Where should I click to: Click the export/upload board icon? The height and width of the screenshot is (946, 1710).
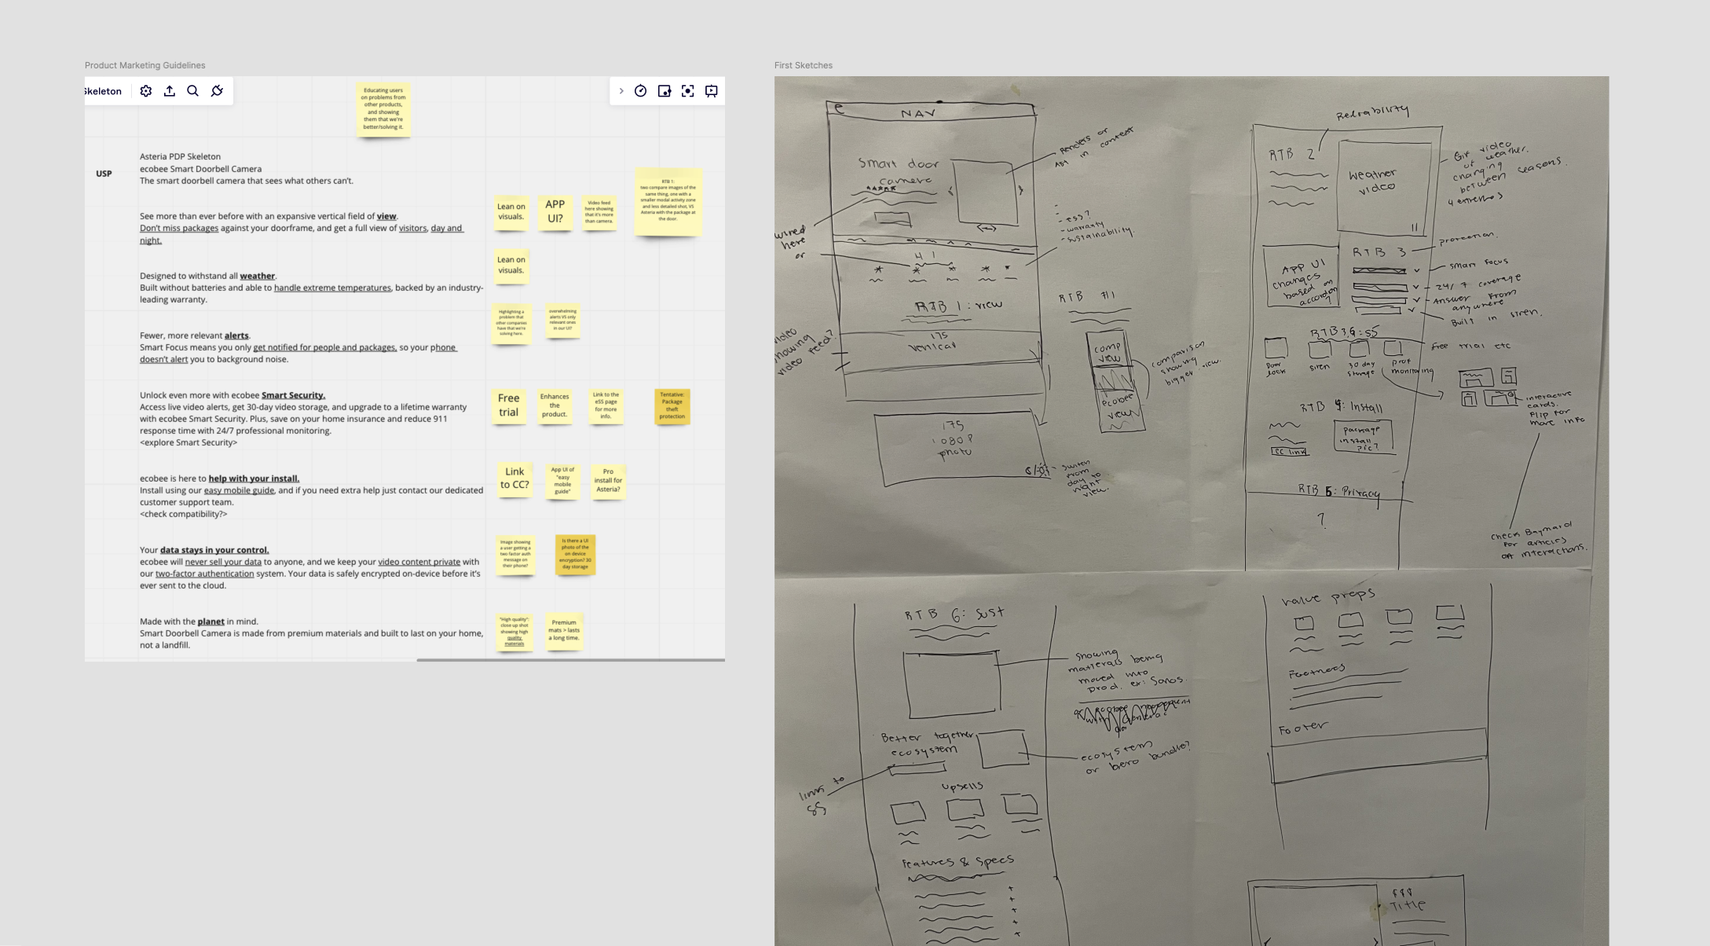click(x=170, y=91)
